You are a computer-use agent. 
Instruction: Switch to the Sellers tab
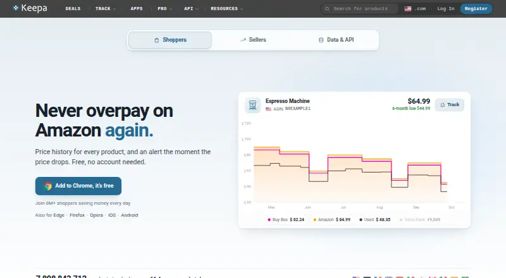[x=253, y=40]
